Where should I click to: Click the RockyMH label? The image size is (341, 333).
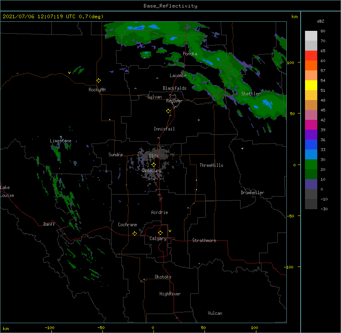[x=97, y=90]
